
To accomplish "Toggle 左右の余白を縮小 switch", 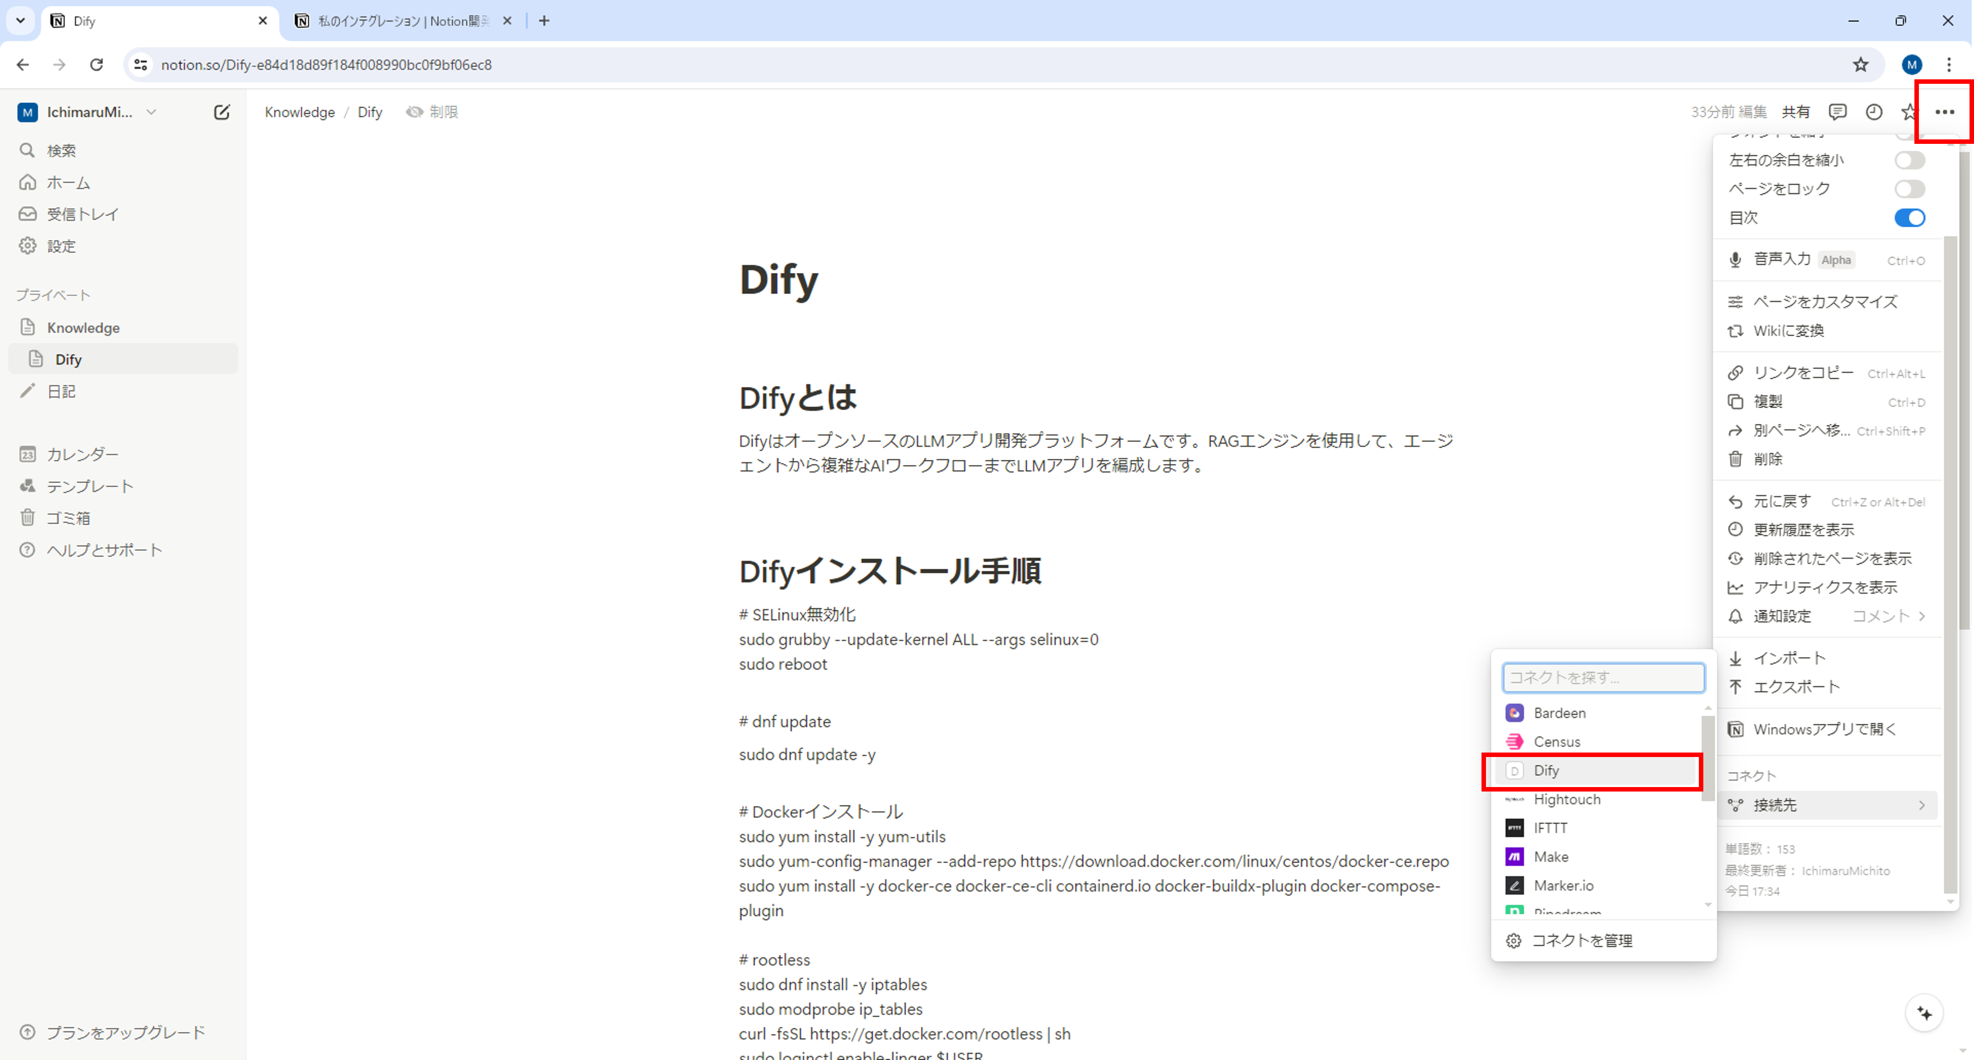I will pos(1909,160).
